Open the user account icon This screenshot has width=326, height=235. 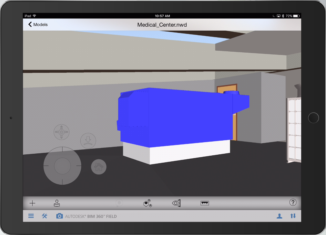tap(280, 216)
